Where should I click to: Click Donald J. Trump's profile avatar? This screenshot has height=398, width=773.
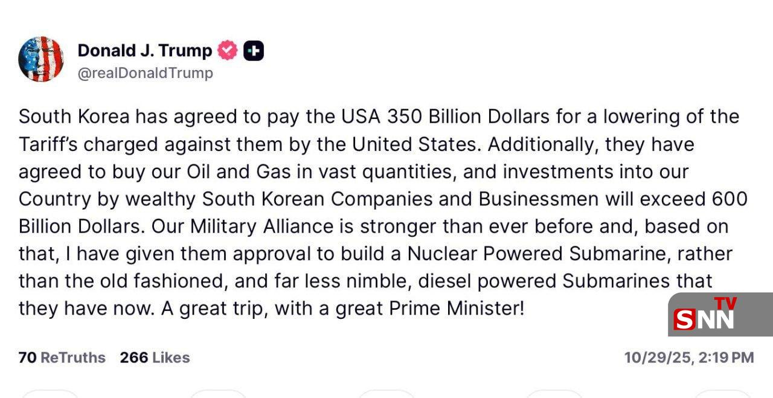coord(41,59)
